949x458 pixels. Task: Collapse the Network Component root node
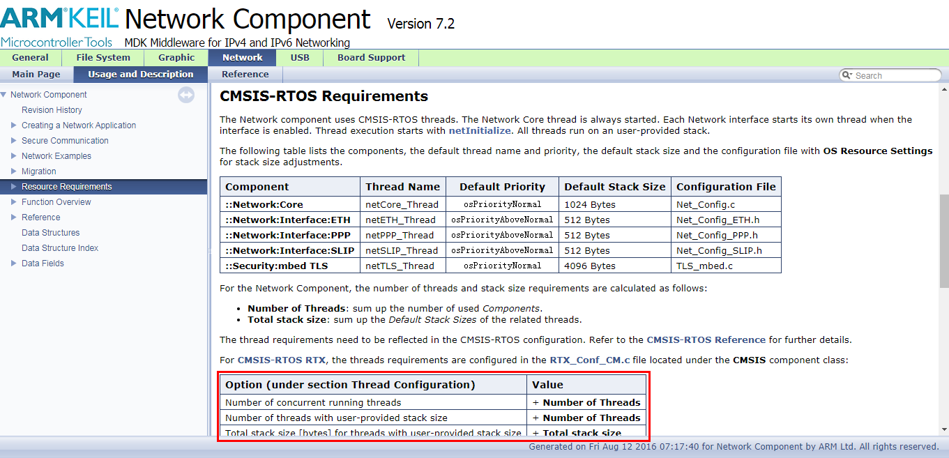[x=5, y=94]
